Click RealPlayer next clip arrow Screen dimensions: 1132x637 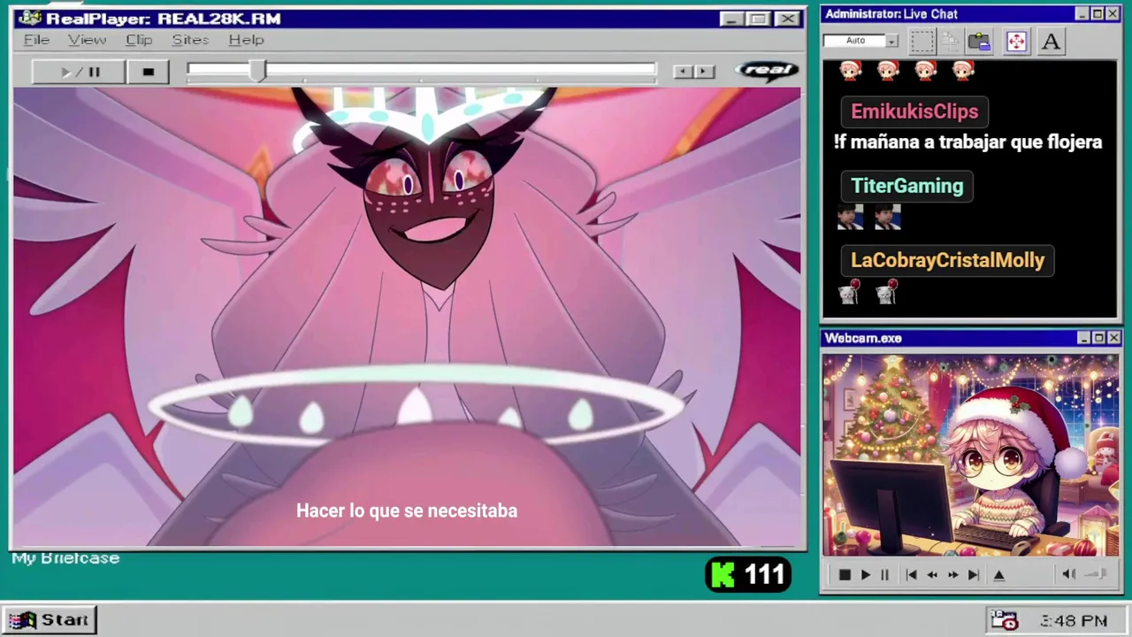[x=704, y=72]
